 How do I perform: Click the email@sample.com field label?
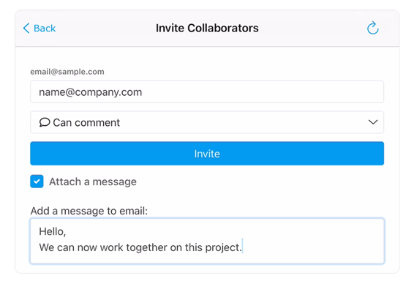(x=67, y=72)
